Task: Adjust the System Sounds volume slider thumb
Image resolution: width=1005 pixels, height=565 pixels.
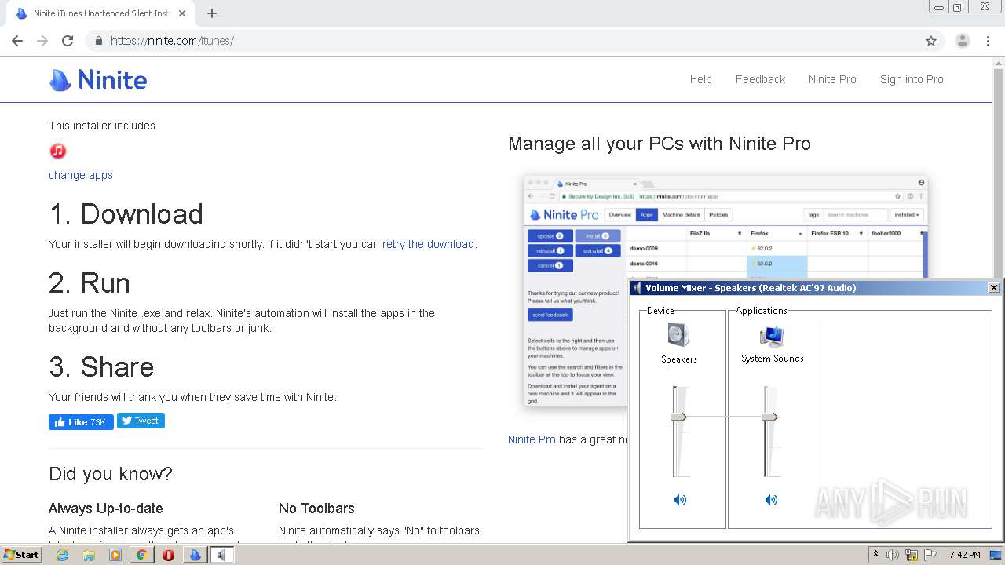Action: point(770,417)
